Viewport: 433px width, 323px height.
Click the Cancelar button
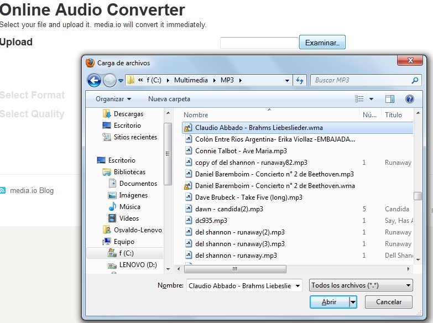click(x=389, y=302)
